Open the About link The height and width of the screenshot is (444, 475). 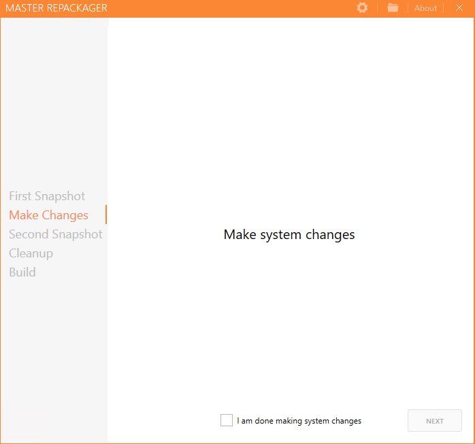[x=425, y=8]
